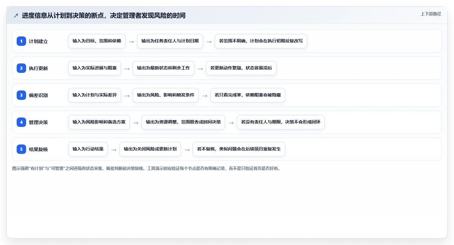This screenshot has width=454, height=245.
Task: Click the diagonal arrow icon beside the title
Action: (x=16, y=15)
